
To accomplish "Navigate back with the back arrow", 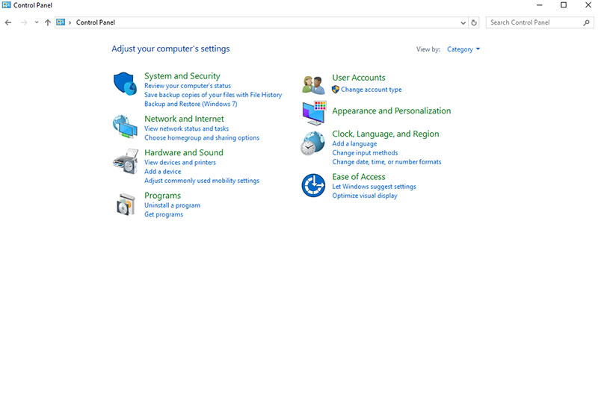I will coord(8,22).
